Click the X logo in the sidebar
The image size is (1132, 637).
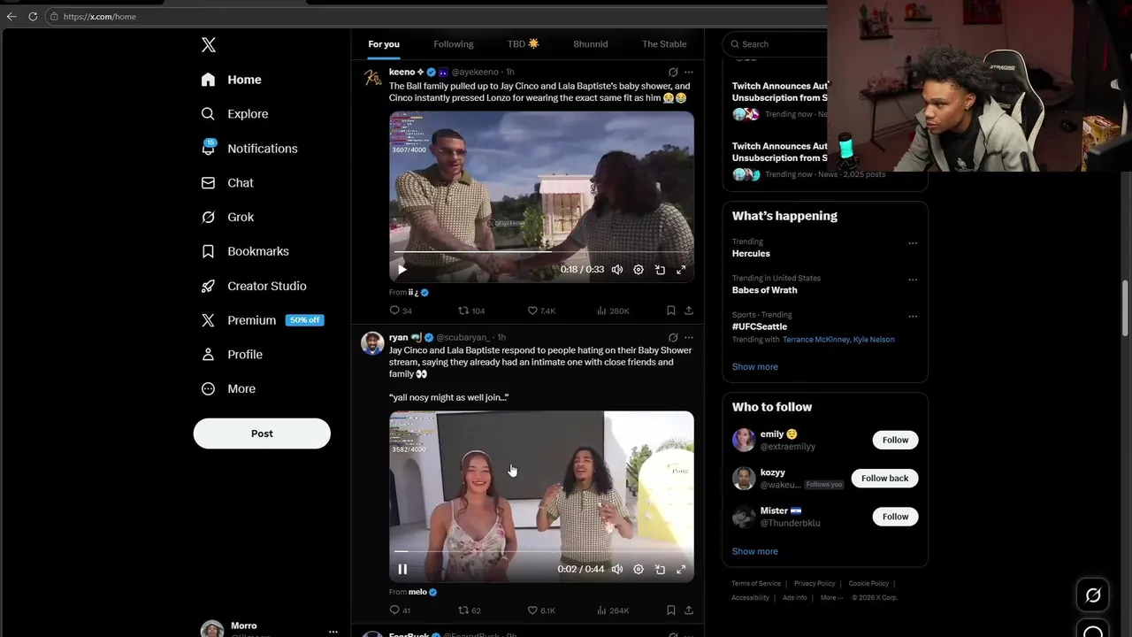click(208, 45)
